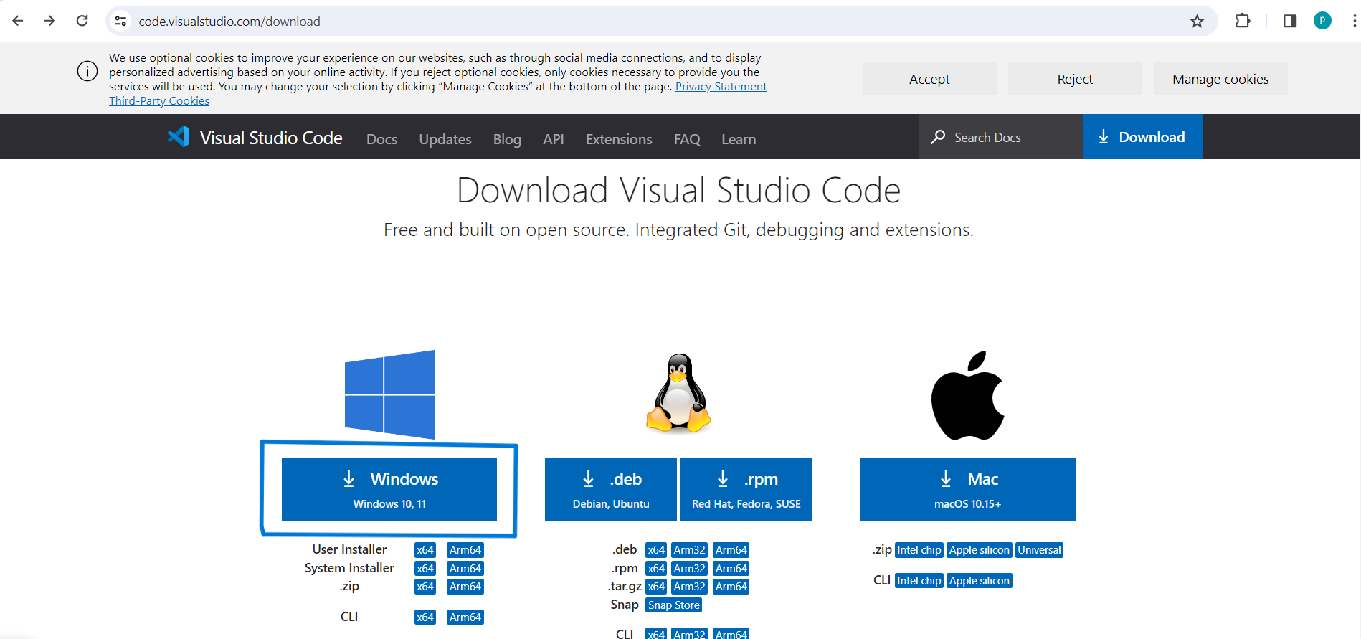Click the Search Docs field
1361x639 pixels.
tap(1000, 137)
